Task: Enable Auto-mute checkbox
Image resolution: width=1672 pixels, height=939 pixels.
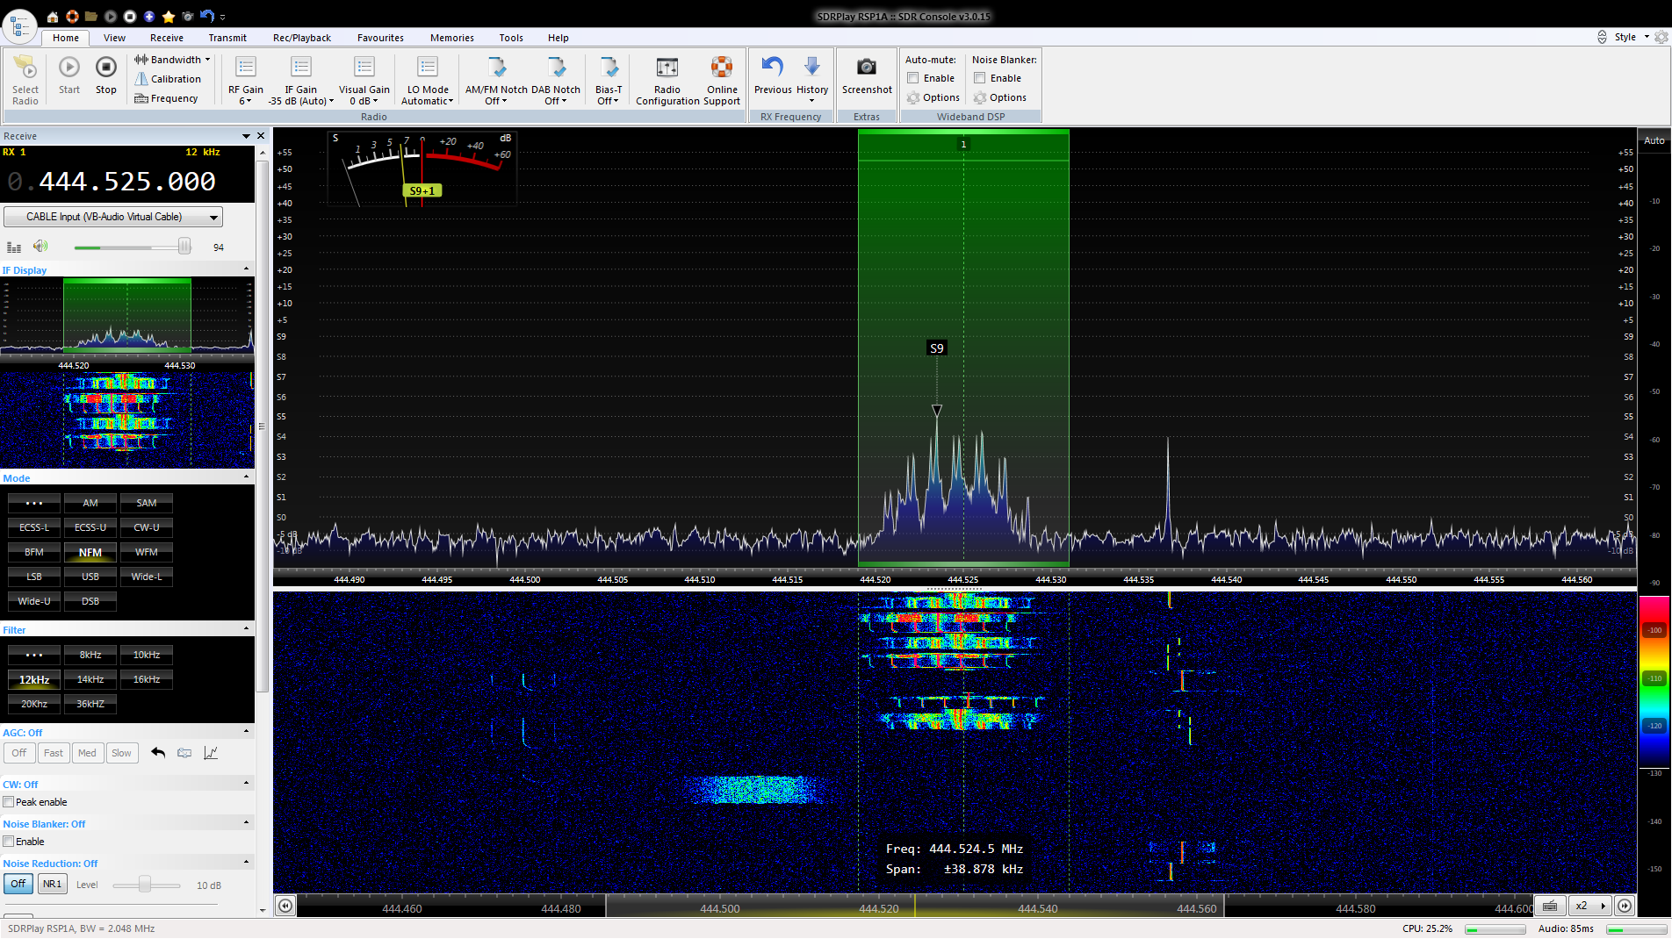Action: (x=913, y=78)
